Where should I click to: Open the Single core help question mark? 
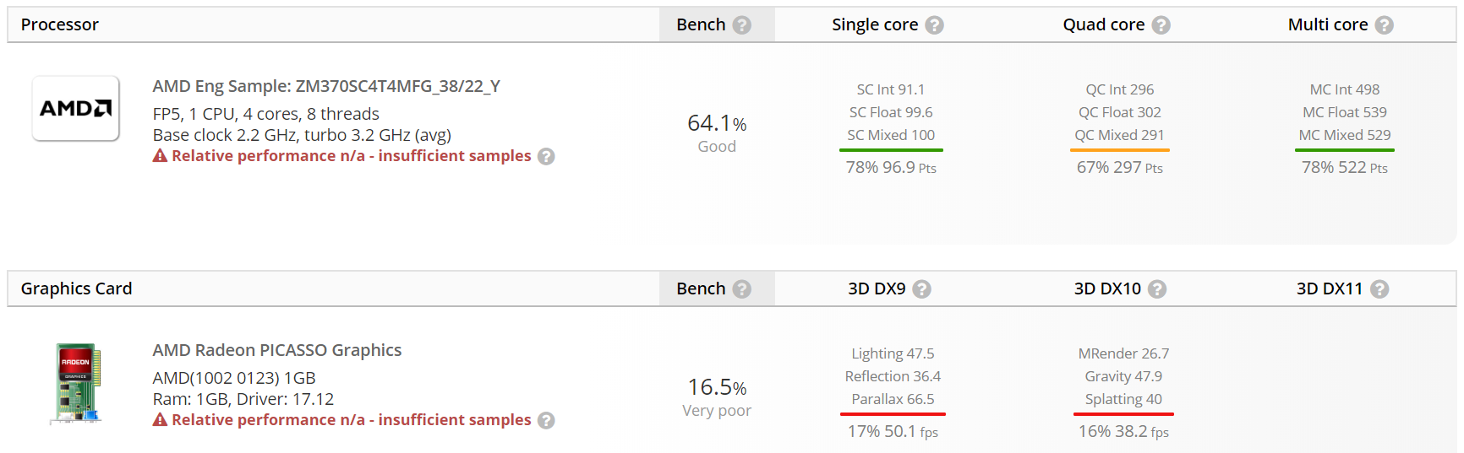(x=934, y=25)
